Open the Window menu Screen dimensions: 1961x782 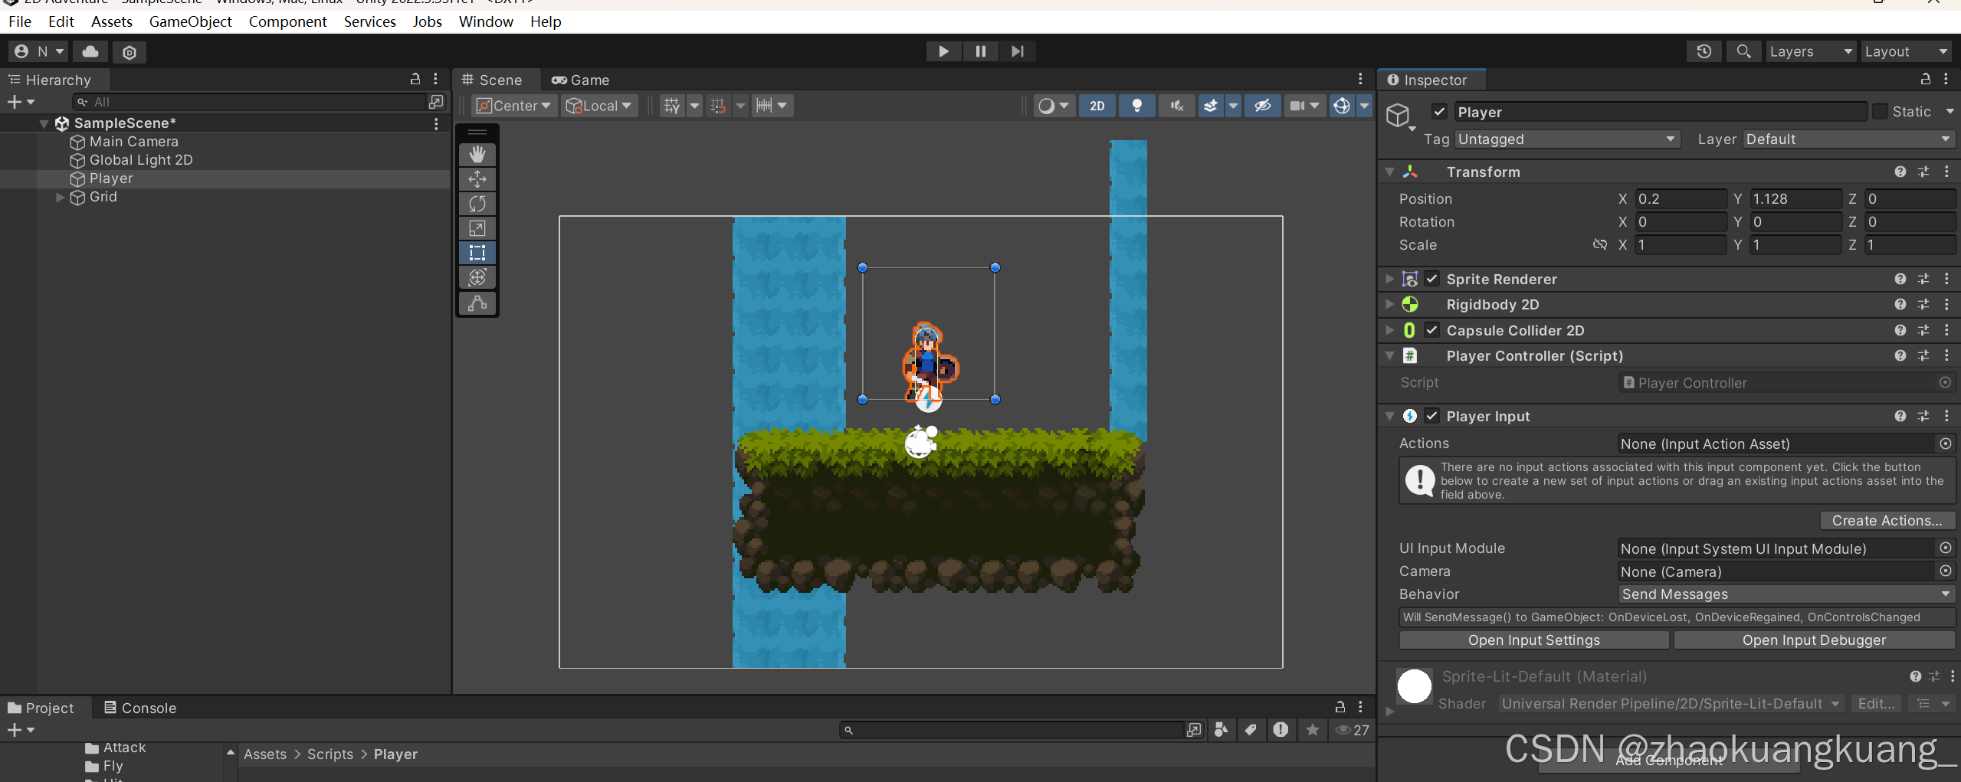pos(486,21)
